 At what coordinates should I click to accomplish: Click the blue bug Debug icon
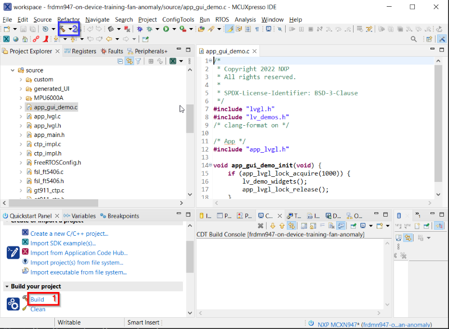pyautogui.click(x=139, y=29)
